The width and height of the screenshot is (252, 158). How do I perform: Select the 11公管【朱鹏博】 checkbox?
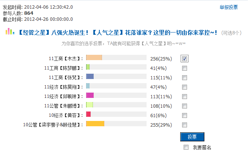tap(184, 106)
